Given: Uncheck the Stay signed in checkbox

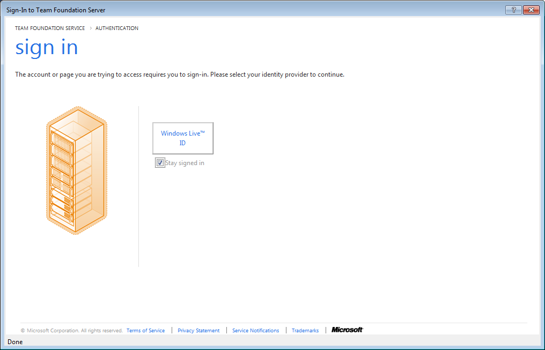Looking at the screenshot, I should [160, 163].
